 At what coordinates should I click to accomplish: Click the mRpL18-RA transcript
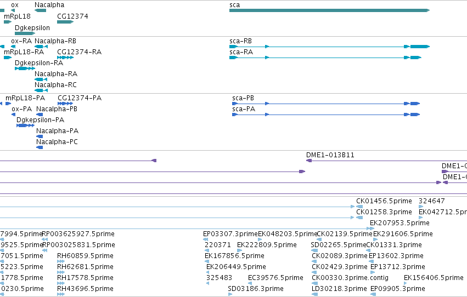[x=8, y=58]
